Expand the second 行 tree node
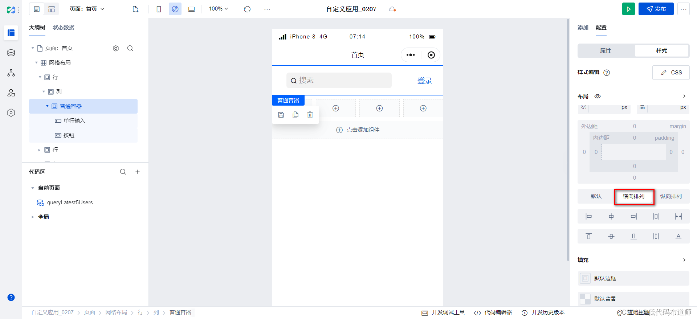Screen dimensions: 697x319 [39, 150]
